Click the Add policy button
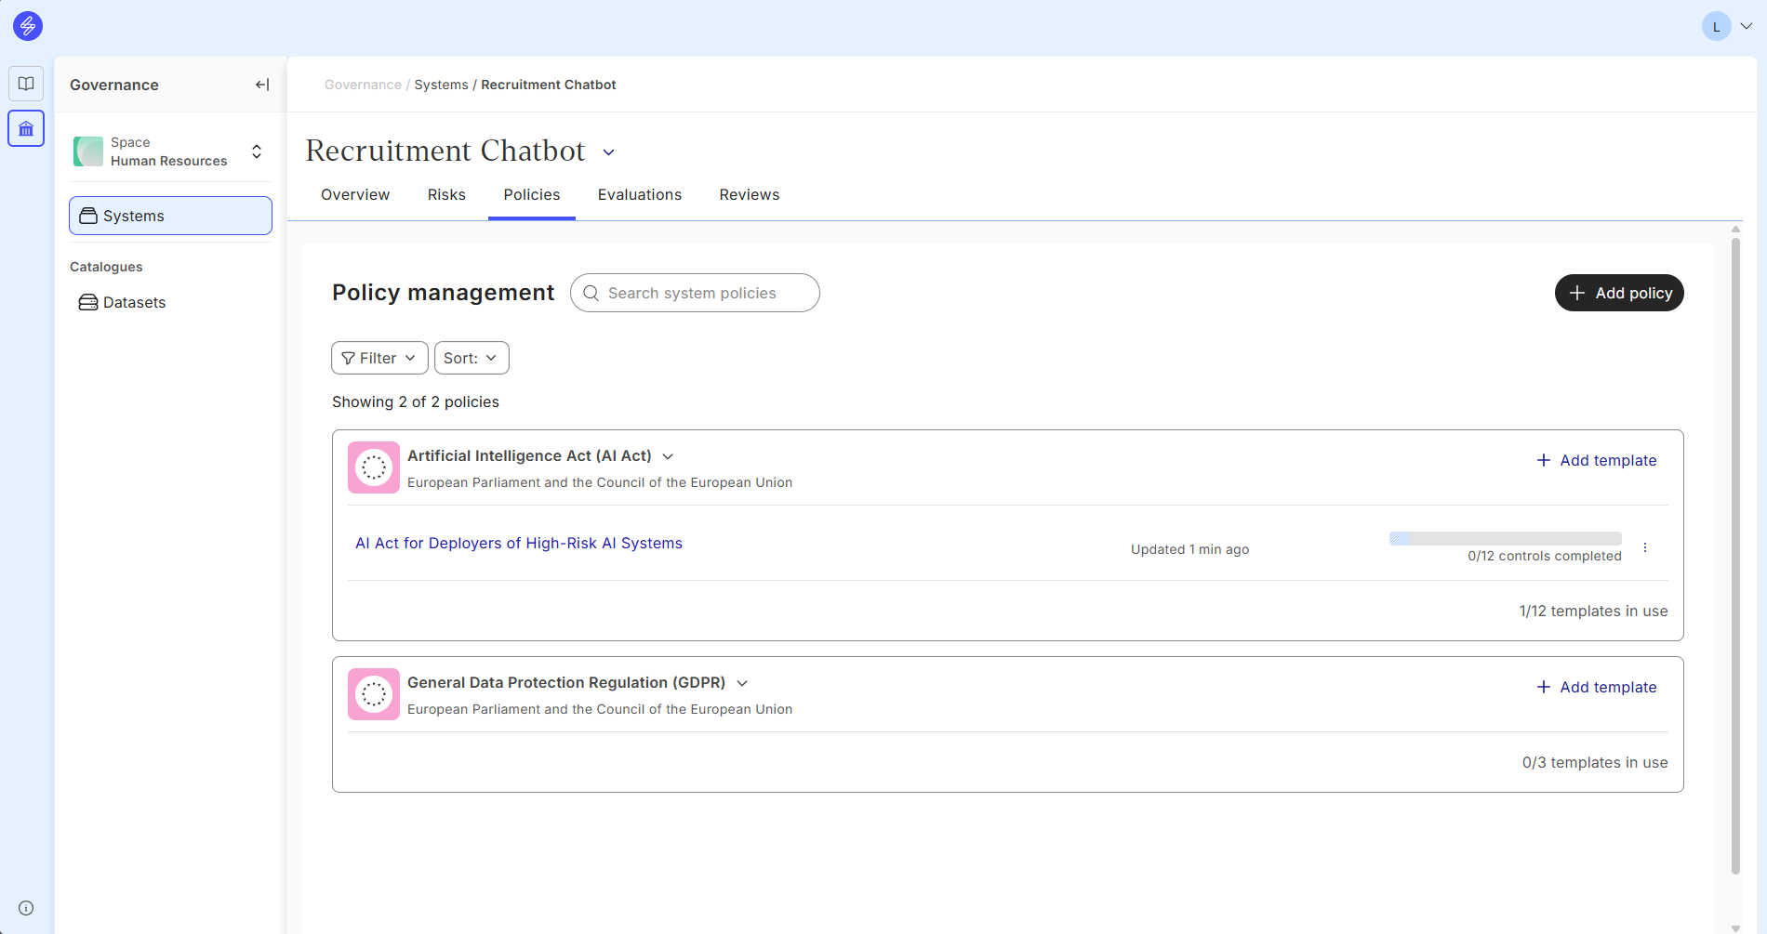The width and height of the screenshot is (1767, 934). pyautogui.click(x=1618, y=293)
